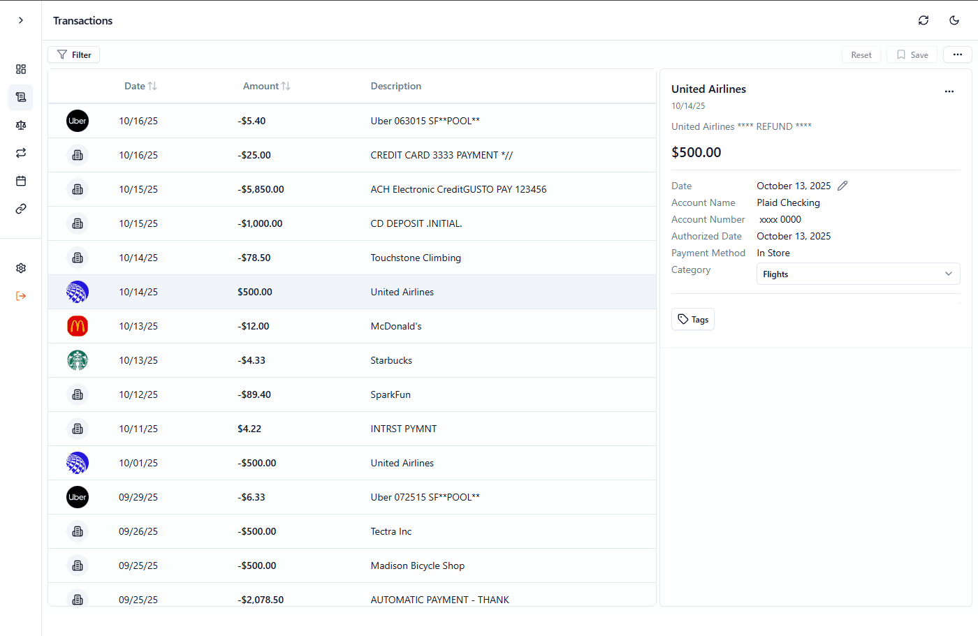Click the Reset button

861,54
